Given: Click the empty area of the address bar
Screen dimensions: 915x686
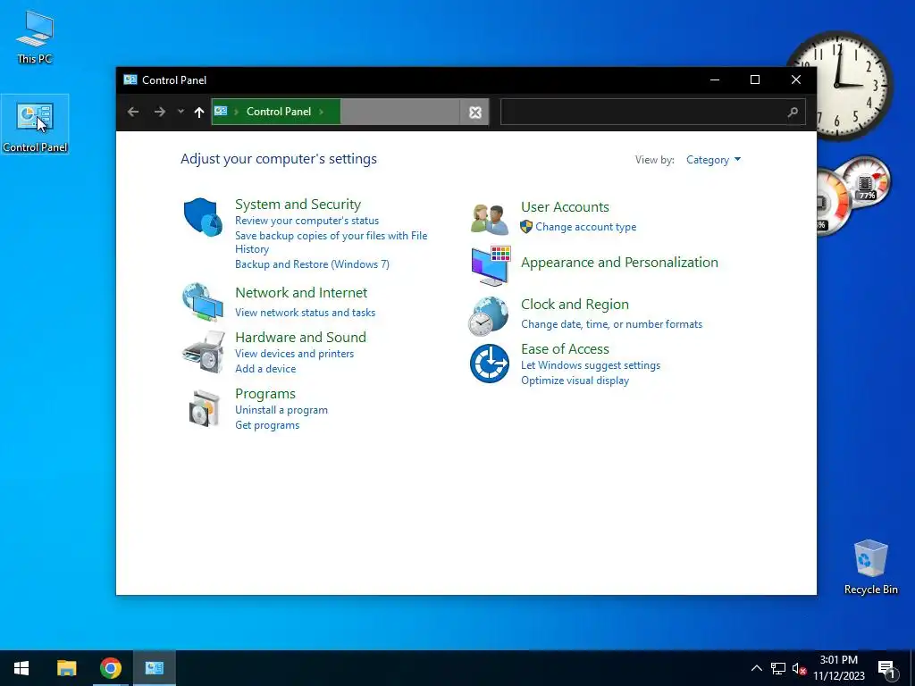Looking at the screenshot, I should point(399,112).
